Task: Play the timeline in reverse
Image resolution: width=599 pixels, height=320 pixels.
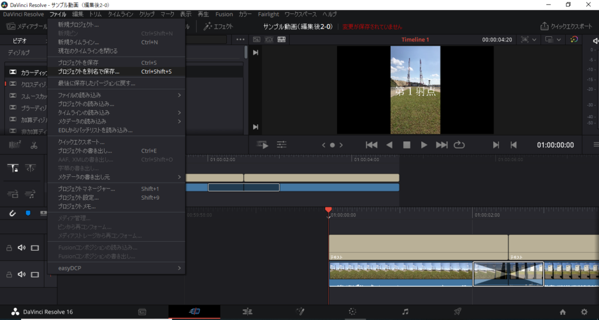Action: 389,145
